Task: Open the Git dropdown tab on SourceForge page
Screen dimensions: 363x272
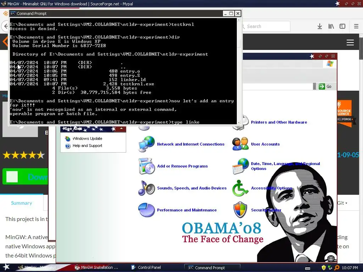Action: click(342, 203)
